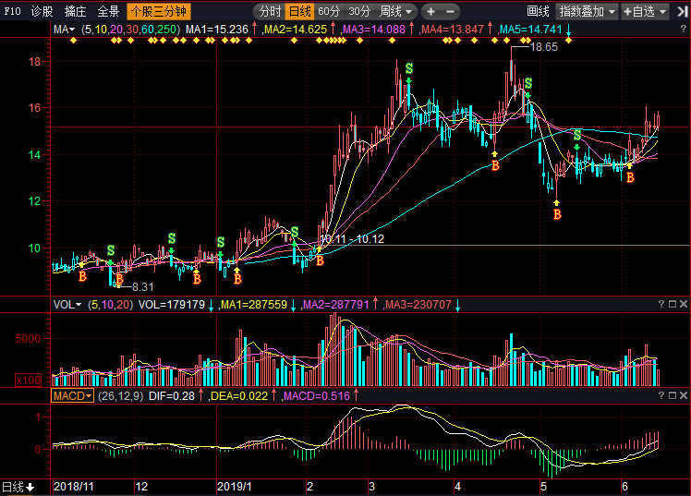Close the VOL indicator panel

click(684, 304)
